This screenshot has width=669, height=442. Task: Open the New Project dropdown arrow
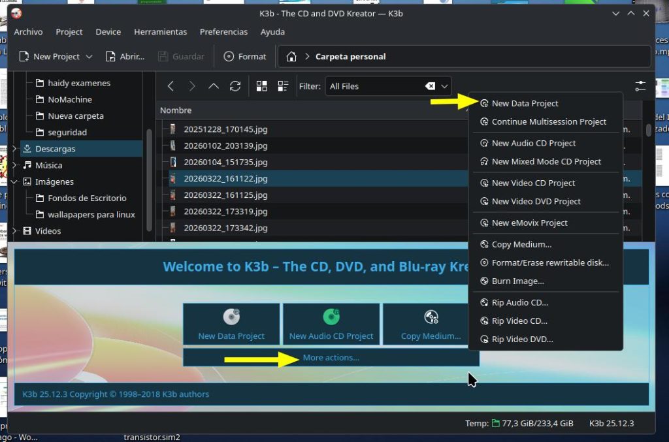click(x=89, y=56)
